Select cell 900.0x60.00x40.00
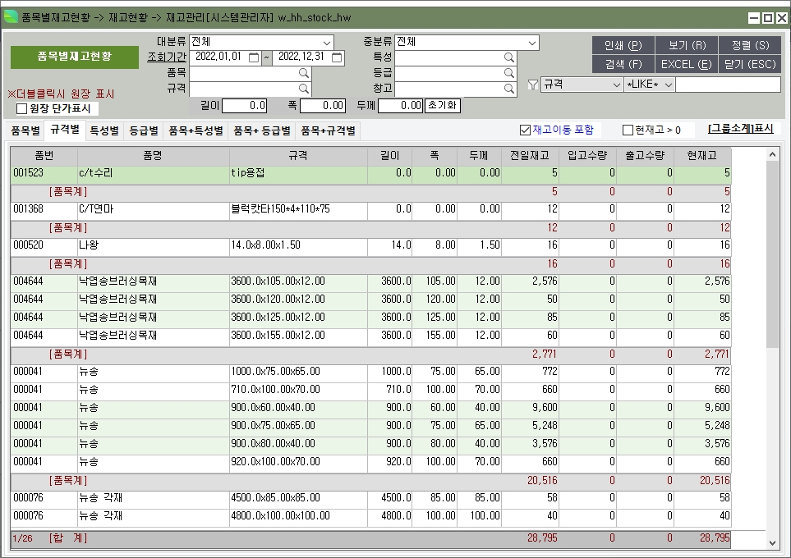The image size is (791, 558). tap(298, 408)
